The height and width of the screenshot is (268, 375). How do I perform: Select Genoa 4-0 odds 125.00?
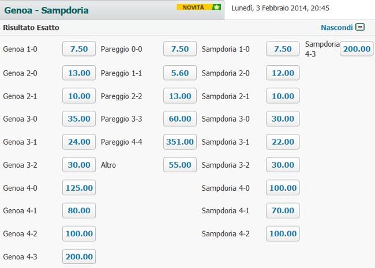coord(79,188)
